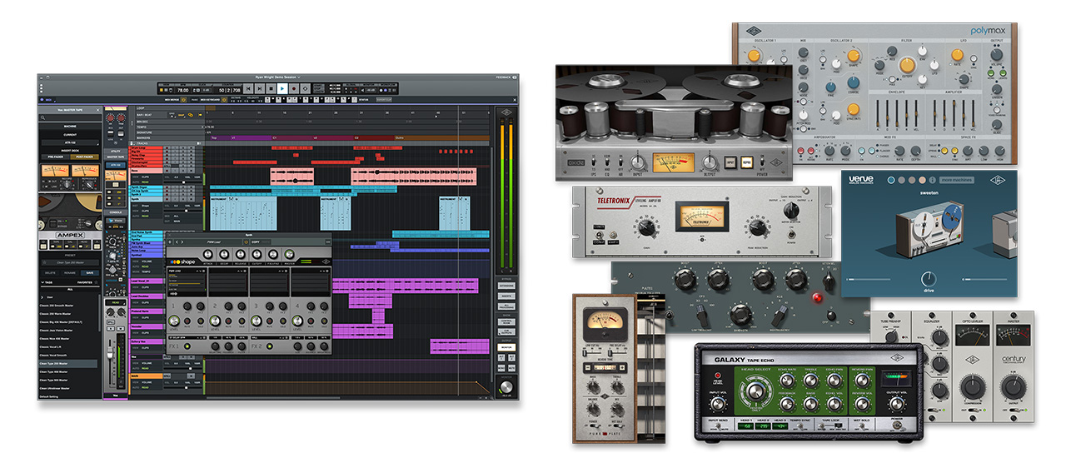The image size is (1066, 463).
Task: Close the Master Tape plugin panel
Action: (97, 110)
